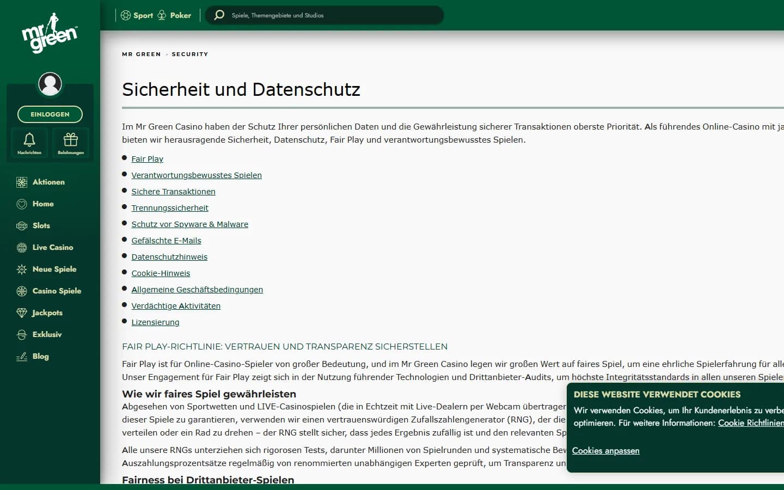Open Exklusiv section label
This screenshot has height=490, width=784.
[47, 334]
